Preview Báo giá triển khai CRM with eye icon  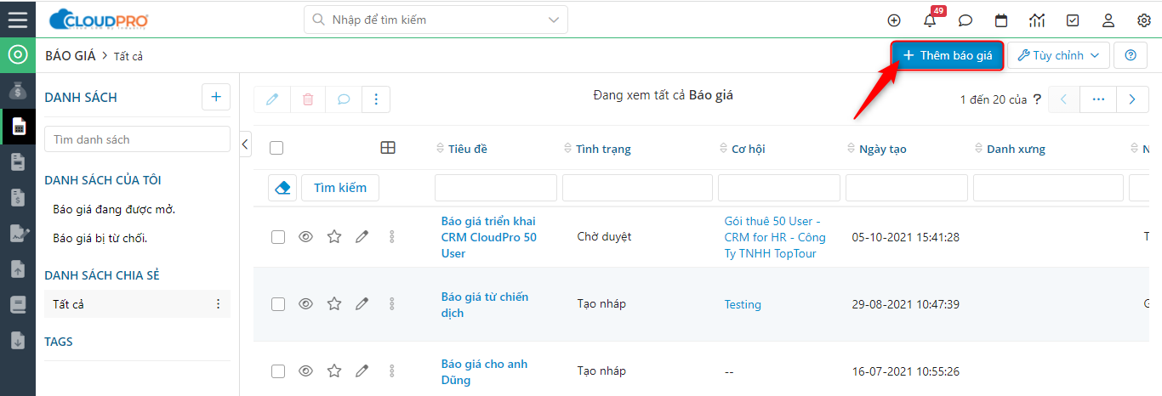306,237
